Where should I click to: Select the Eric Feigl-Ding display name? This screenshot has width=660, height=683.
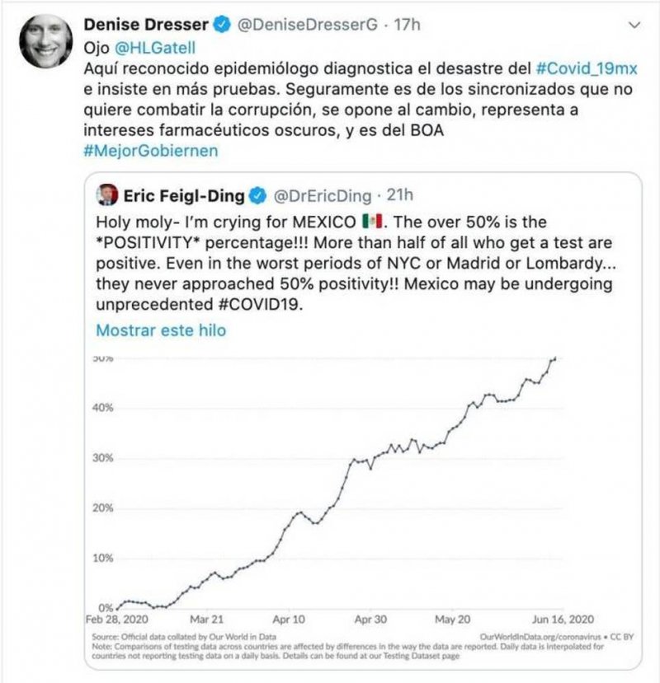[x=184, y=197]
